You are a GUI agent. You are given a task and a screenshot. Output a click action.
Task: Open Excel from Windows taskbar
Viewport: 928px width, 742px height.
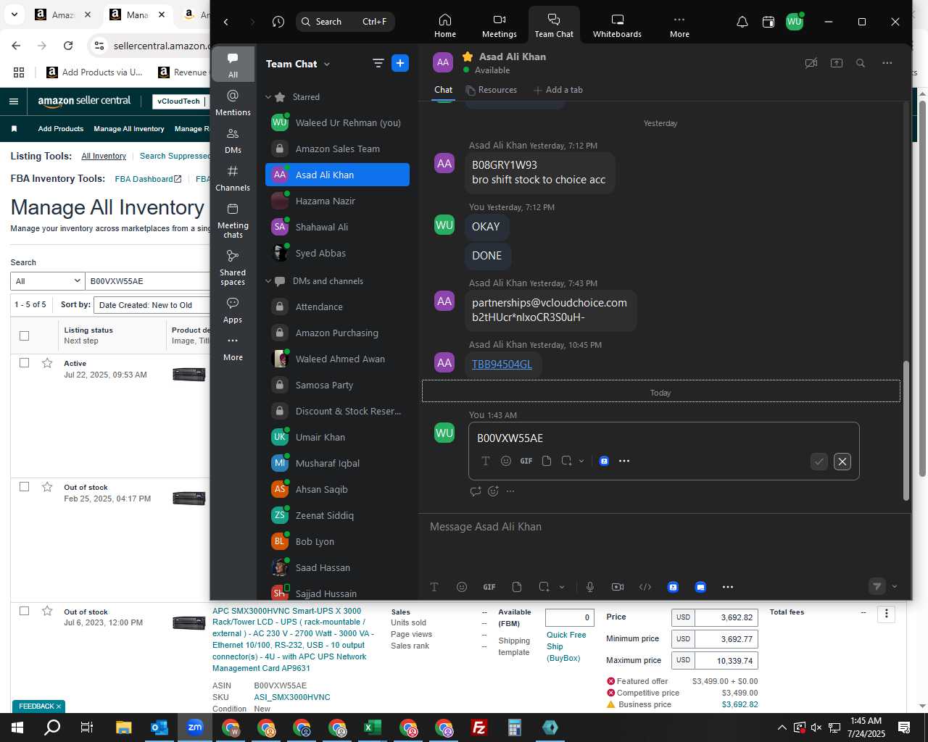pyautogui.click(x=373, y=728)
